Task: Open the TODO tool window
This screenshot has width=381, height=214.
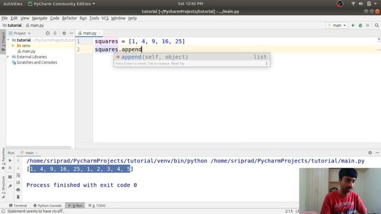Action: click(97, 206)
